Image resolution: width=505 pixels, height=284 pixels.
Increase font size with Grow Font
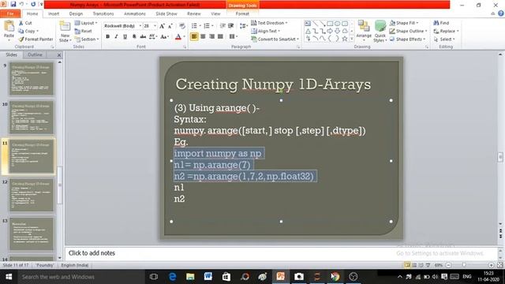(x=162, y=26)
